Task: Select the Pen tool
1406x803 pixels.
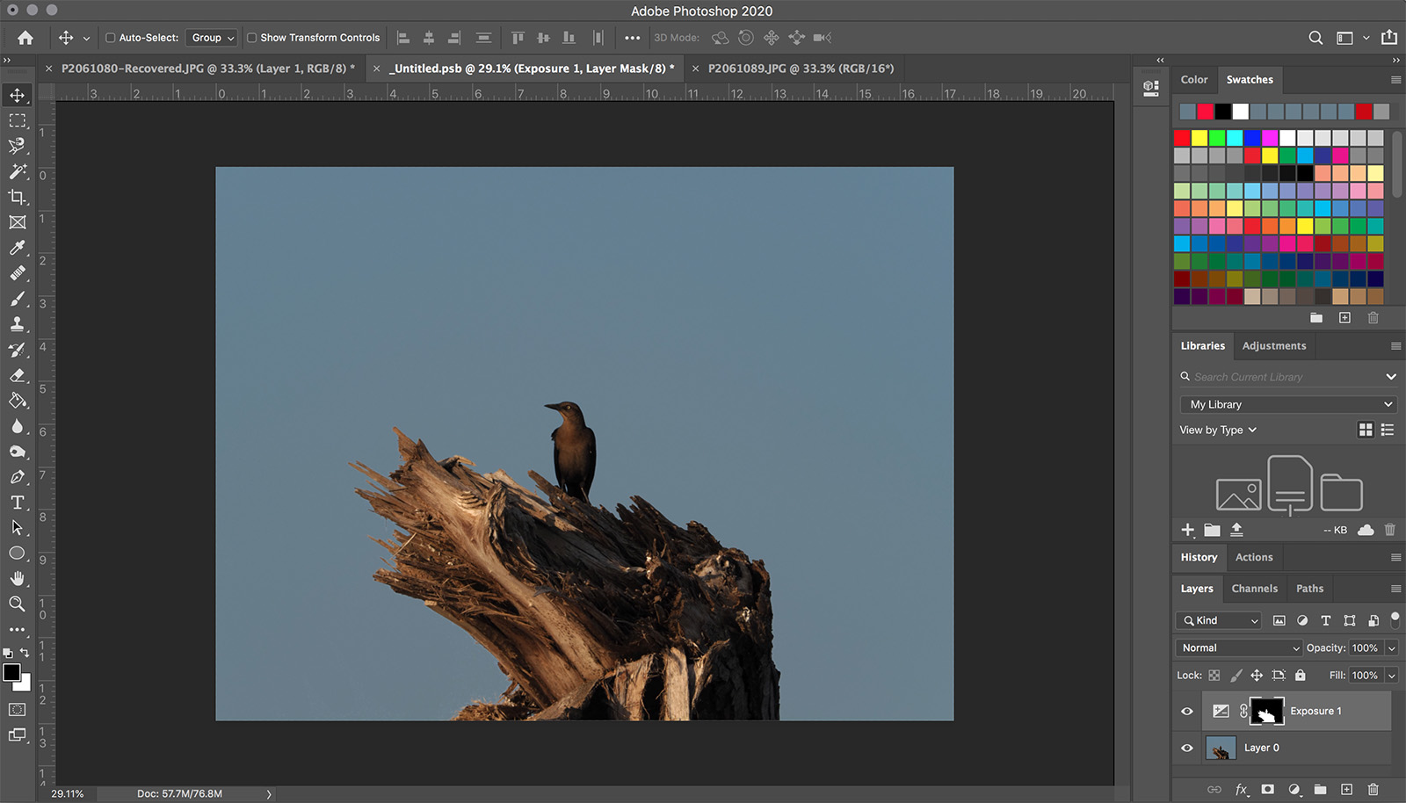Action: [x=17, y=477]
